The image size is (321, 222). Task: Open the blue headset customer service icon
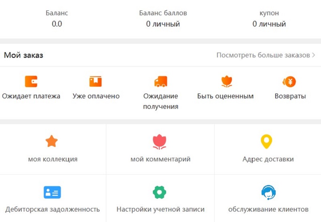(x=268, y=192)
